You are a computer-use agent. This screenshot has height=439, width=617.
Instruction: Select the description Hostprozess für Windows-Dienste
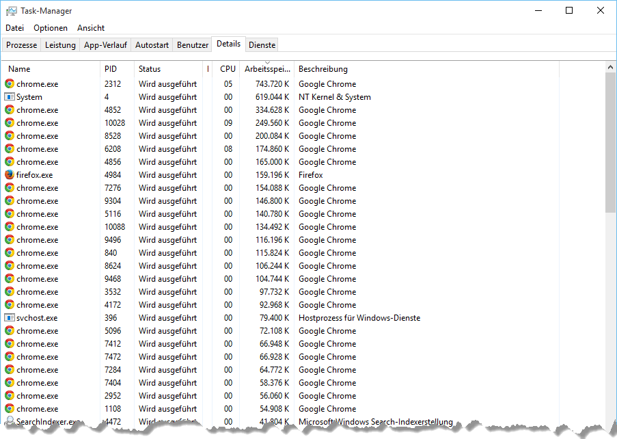(359, 318)
